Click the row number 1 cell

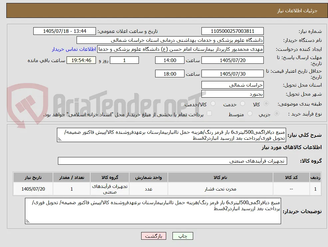[315, 189]
